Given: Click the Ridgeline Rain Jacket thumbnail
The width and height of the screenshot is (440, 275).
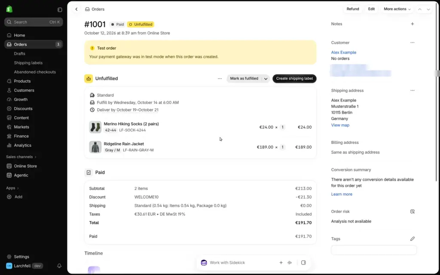Looking at the screenshot, I should (x=95, y=147).
